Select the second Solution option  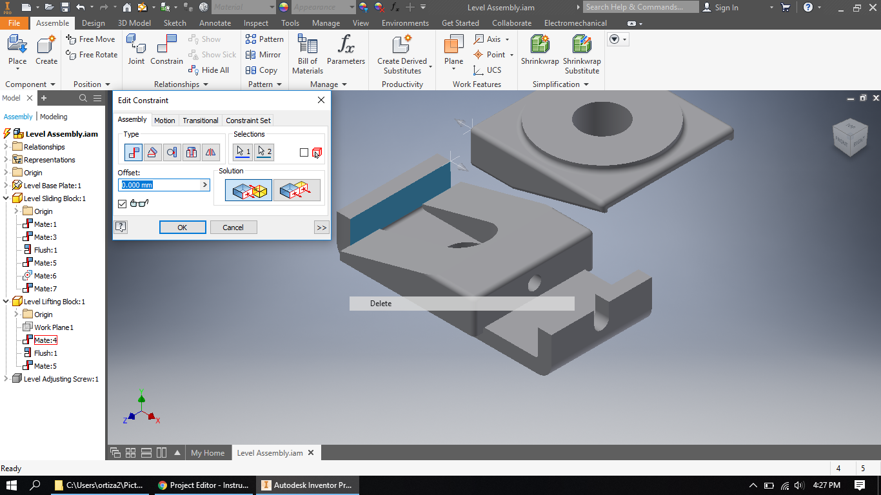[297, 189]
